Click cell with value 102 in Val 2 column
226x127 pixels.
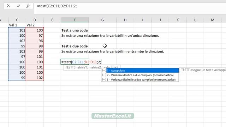(x=35, y=78)
